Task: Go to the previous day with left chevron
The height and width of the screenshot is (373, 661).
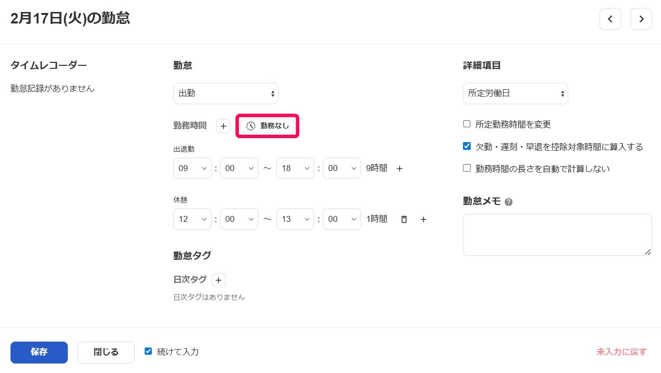Action: tap(610, 19)
